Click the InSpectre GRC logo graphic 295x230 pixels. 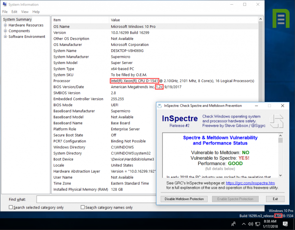pos(276,121)
